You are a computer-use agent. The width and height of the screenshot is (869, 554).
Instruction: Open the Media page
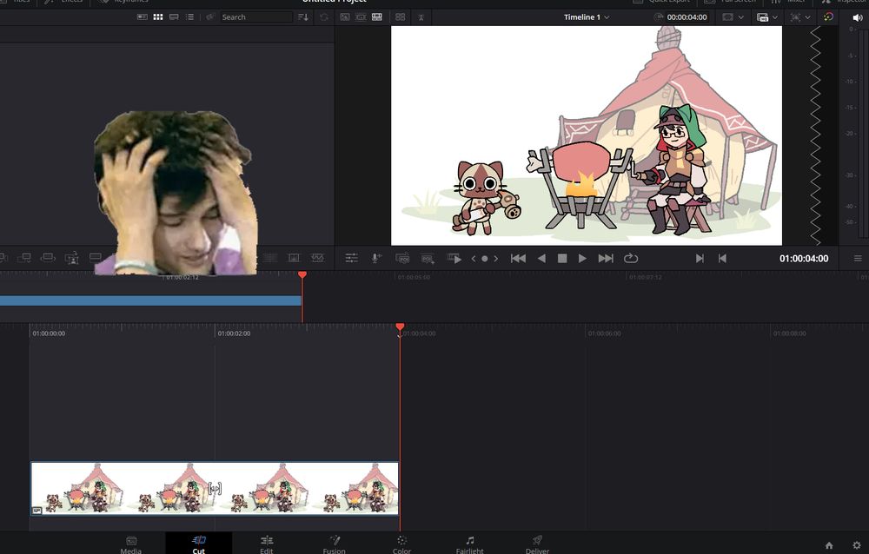click(131, 544)
